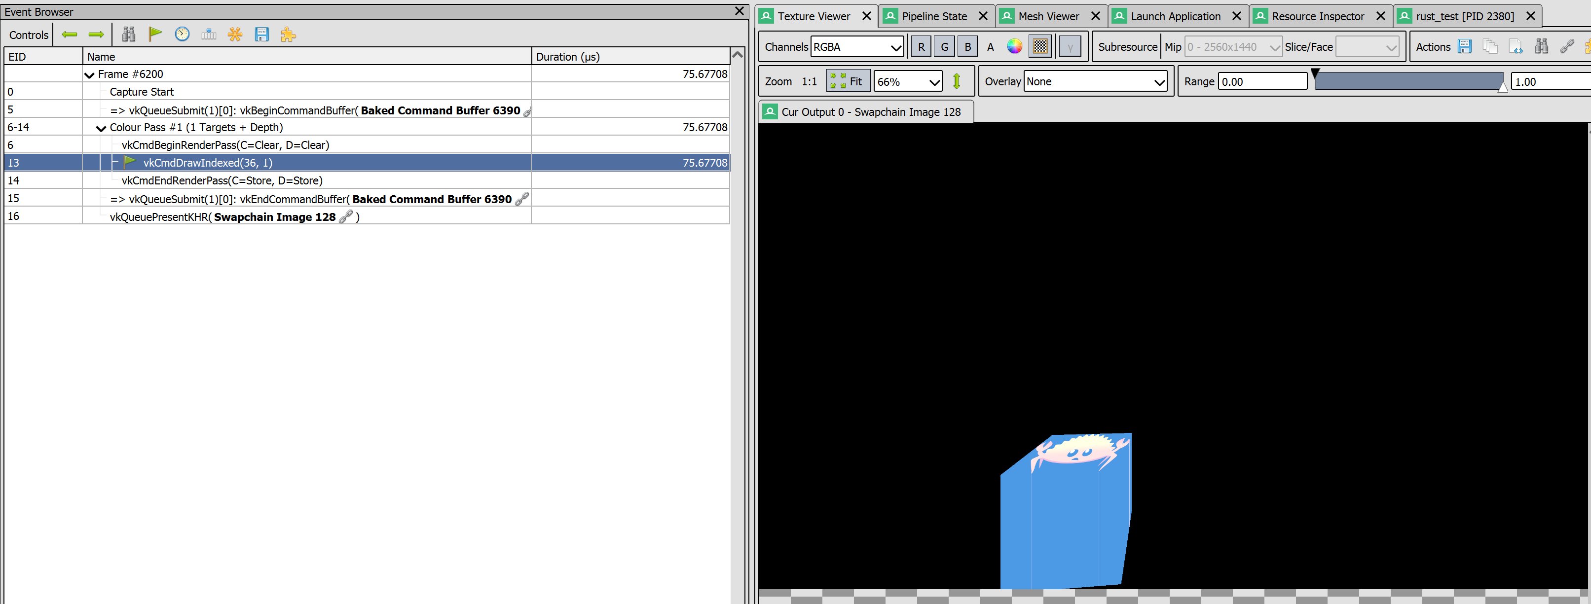Image resolution: width=1591 pixels, height=604 pixels.
Task: Go to next event with right arrow
Action: pos(96,35)
